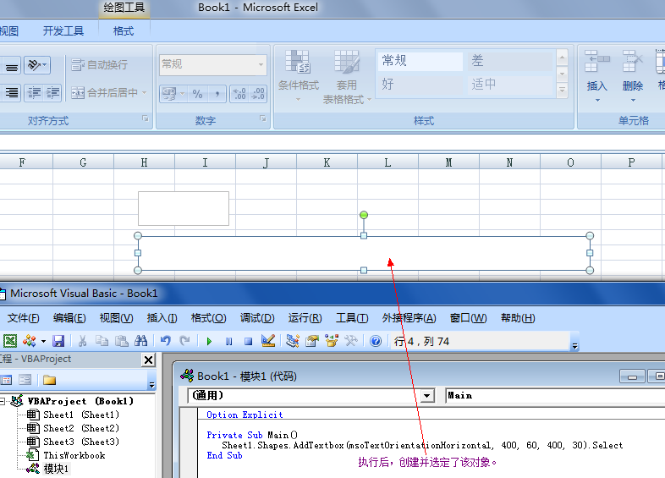Save the project with the floppy disk icon
This screenshot has width=665, height=478.
tap(58, 341)
